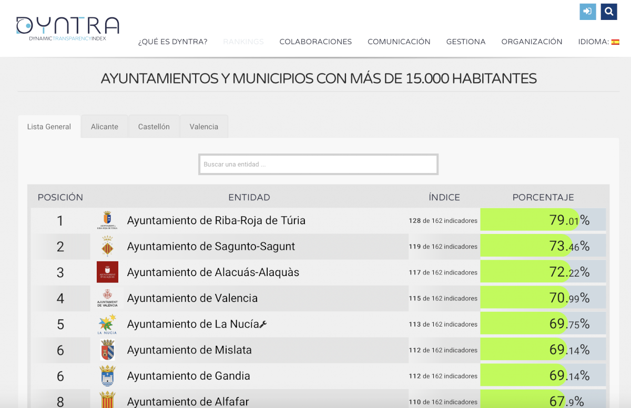Open the Idioma language flag selector
The height and width of the screenshot is (408, 631).
pos(615,42)
